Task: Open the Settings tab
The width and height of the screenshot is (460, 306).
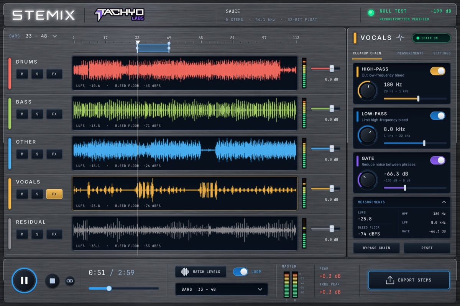Action: click(x=442, y=53)
